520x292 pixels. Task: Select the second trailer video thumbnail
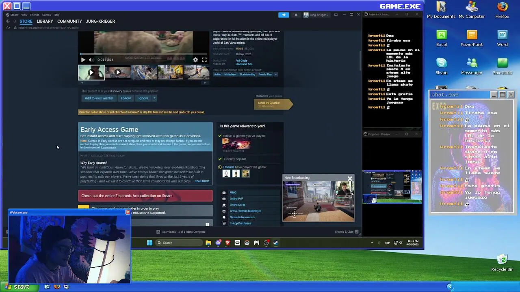point(118,73)
